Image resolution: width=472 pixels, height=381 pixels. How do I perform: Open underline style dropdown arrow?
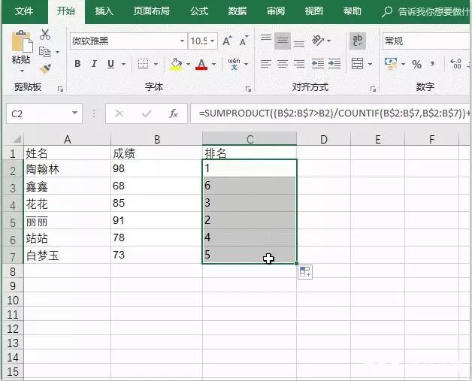coord(123,64)
